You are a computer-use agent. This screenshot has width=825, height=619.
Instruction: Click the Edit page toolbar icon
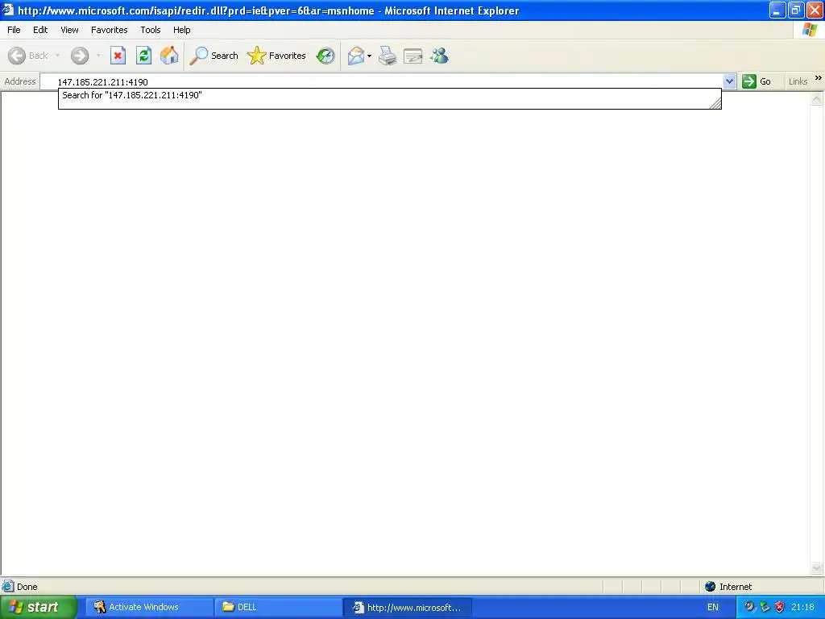413,56
